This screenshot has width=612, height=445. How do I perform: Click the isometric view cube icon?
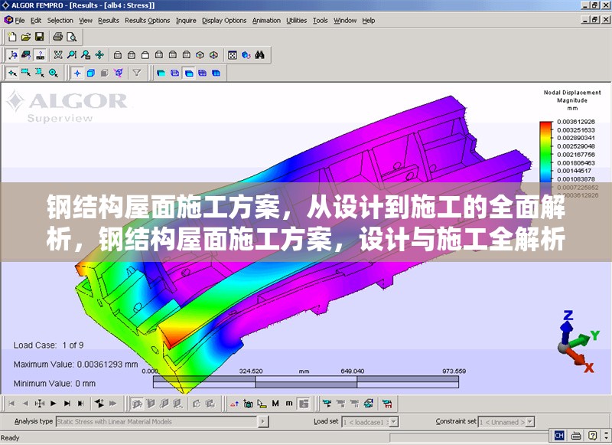tap(198, 54)
